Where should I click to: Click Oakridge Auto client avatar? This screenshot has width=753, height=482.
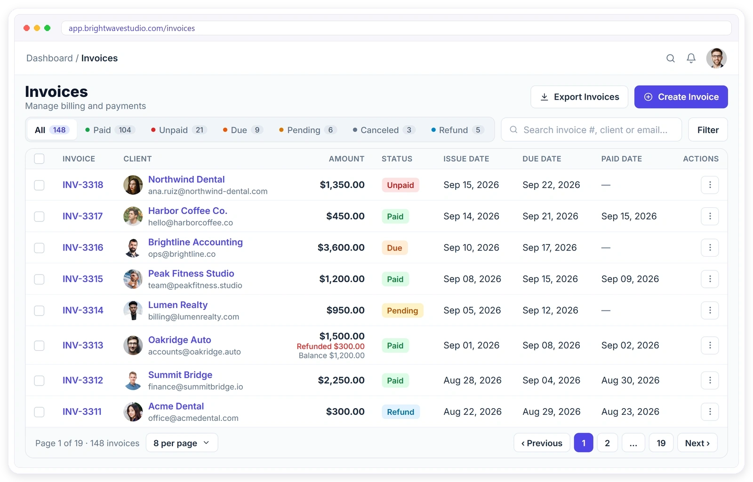[133, 346]
